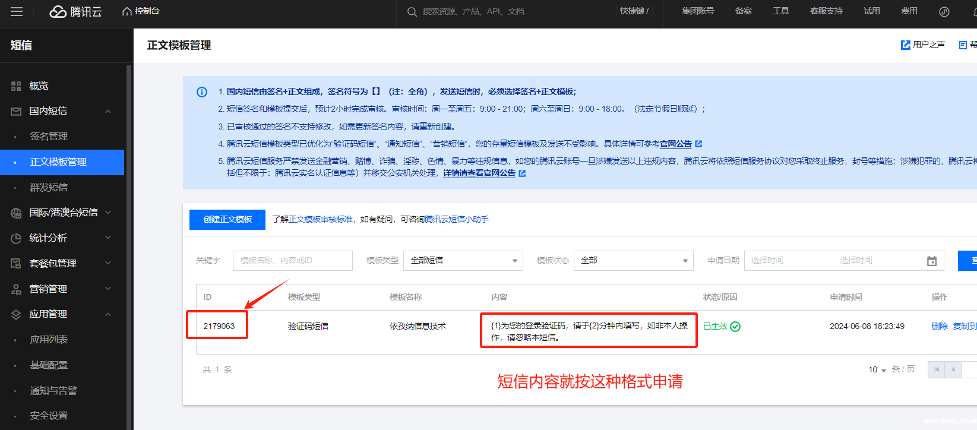Click the 概览 overview grid icon

click(x=16, y=86)
